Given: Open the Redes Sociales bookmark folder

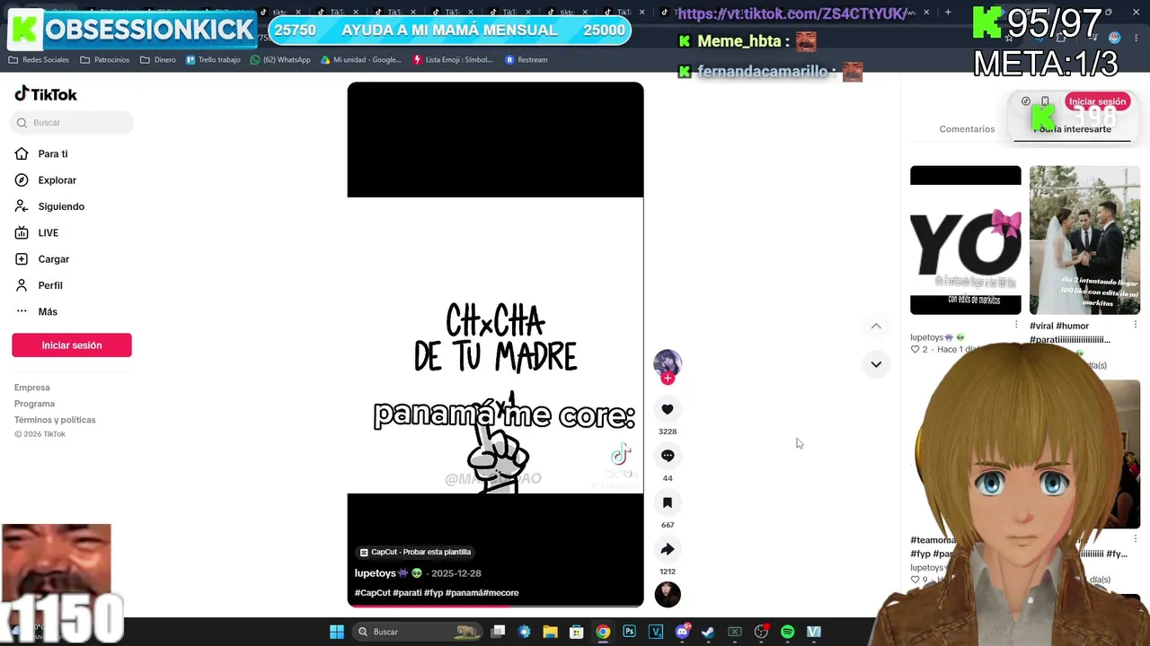Looking at the screenshot, I should tap(39, 60).
